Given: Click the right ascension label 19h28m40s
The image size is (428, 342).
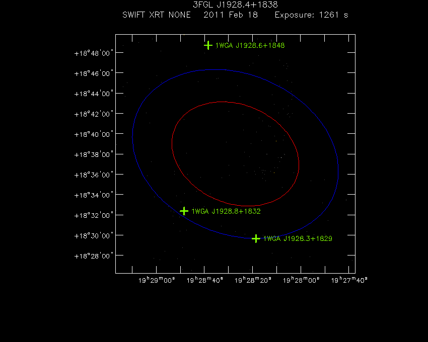Looking at the screenshot, I should pyautogui.click(x=205, y=280).
